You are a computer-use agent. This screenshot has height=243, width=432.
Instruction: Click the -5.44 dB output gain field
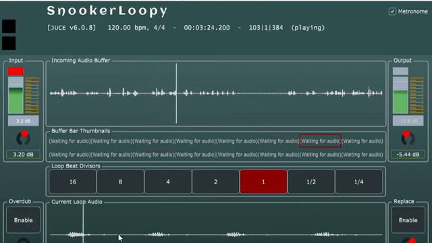[x=408, y=155]
